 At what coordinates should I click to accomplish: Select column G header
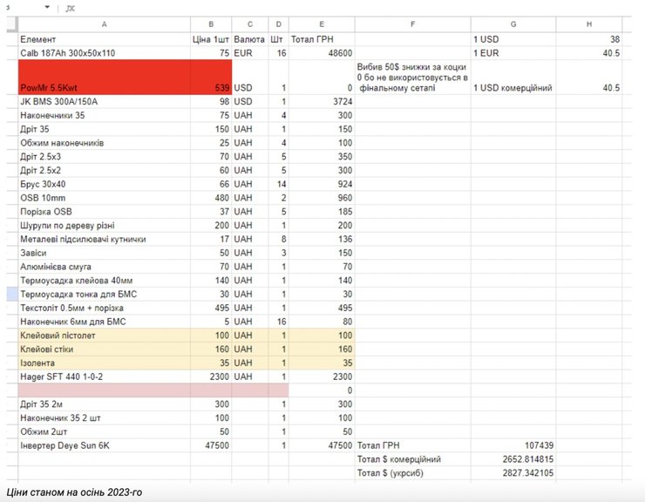513,24
